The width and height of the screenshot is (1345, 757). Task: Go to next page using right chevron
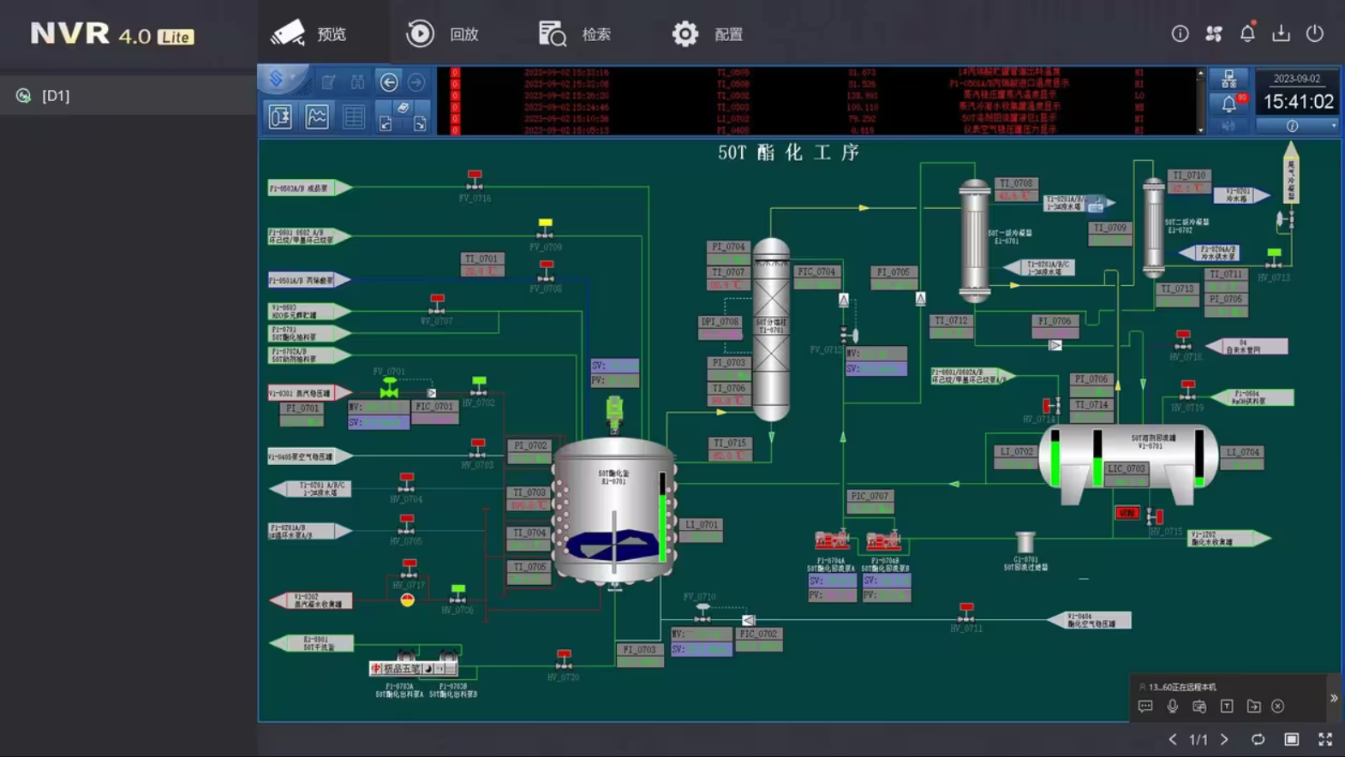tap(1224, 740)
